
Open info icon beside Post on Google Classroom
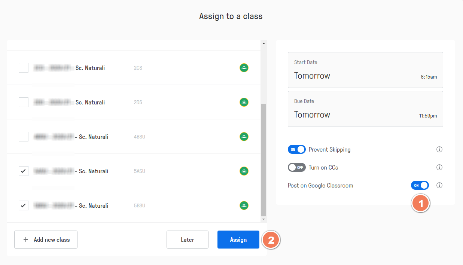[x=439, y=185]
